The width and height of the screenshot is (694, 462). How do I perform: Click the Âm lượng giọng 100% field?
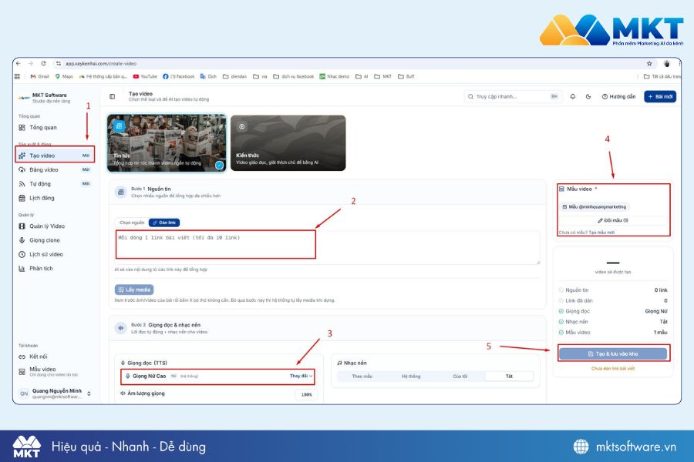306,394
